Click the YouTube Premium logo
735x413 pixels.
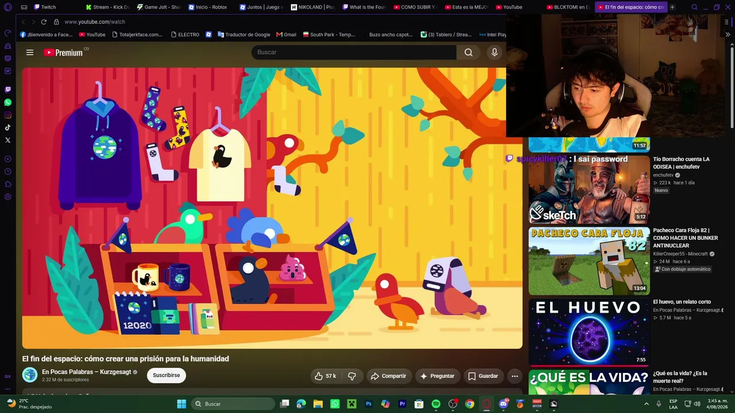click(x=64, y=52)
